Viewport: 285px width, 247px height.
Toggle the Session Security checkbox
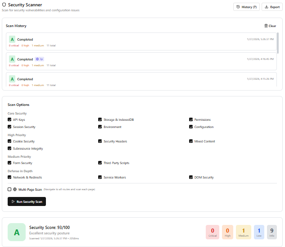(9, 127)
